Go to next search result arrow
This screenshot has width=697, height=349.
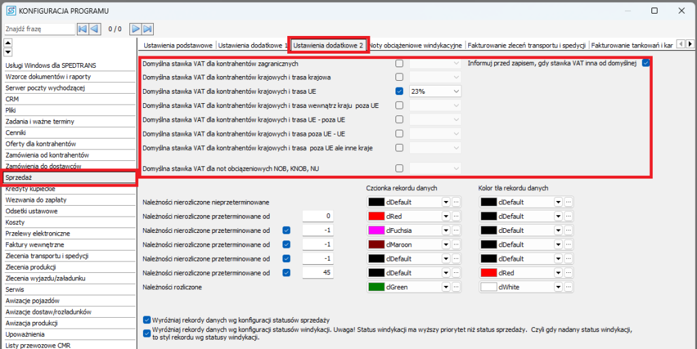pyautogui.click(x=135, y=29)
